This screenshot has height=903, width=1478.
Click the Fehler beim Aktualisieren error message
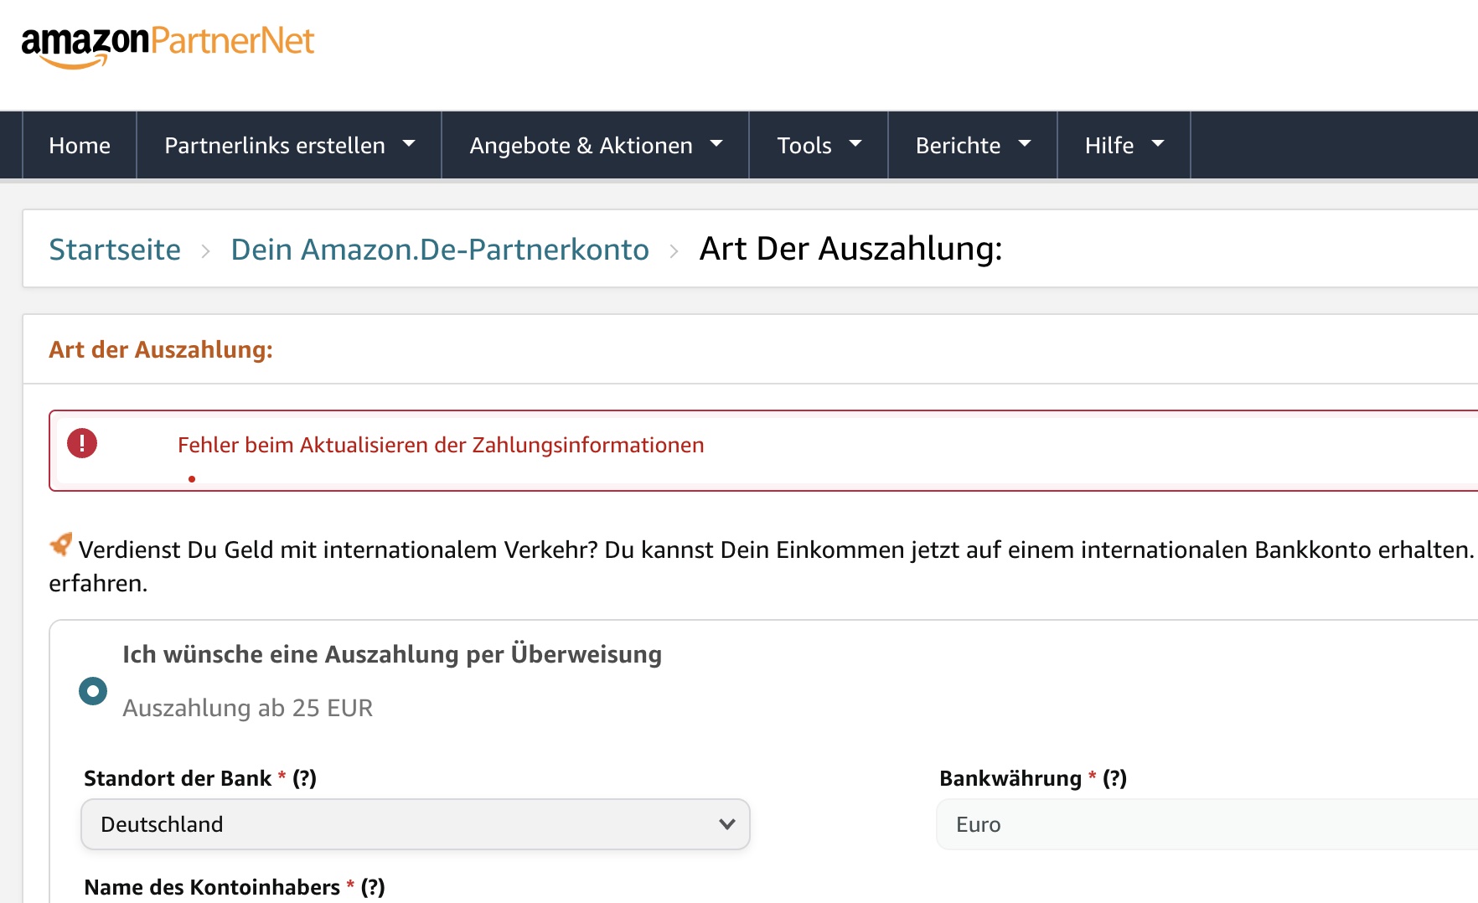tap(440, 445)
